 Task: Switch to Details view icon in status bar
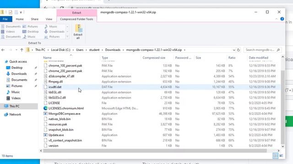click(275, 156)
